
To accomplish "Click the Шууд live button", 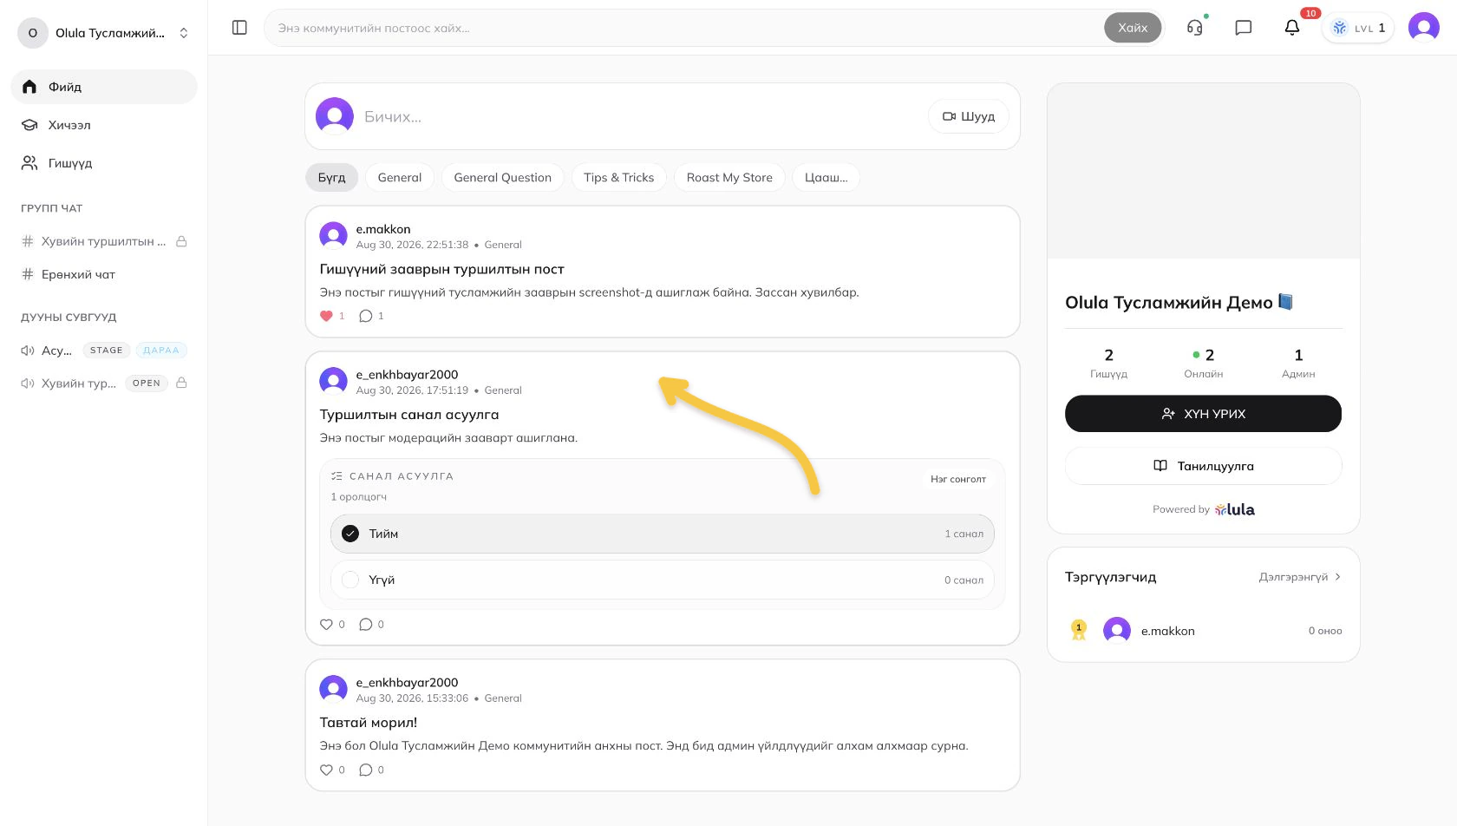I will (969, 116).
